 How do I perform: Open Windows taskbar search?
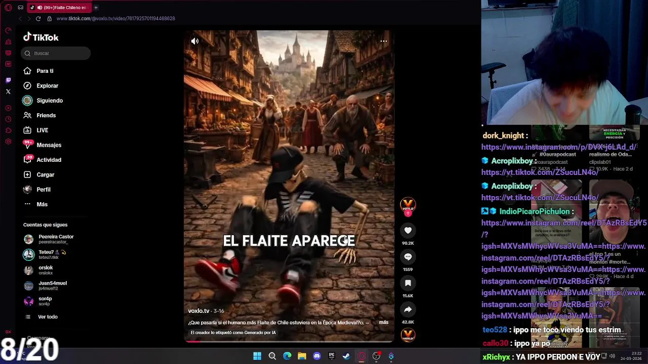(x=272, y=356)
